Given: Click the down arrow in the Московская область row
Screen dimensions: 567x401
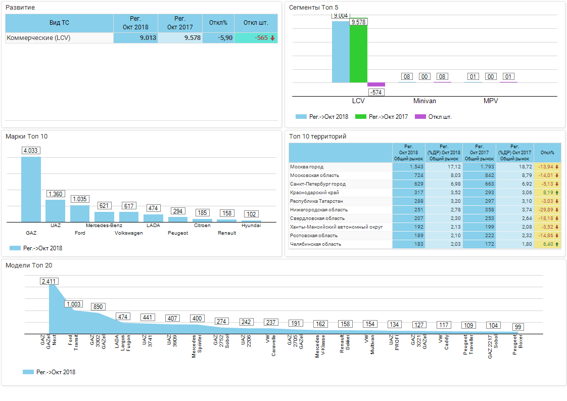Looking at the screenshot, I should tap(557, 175).
